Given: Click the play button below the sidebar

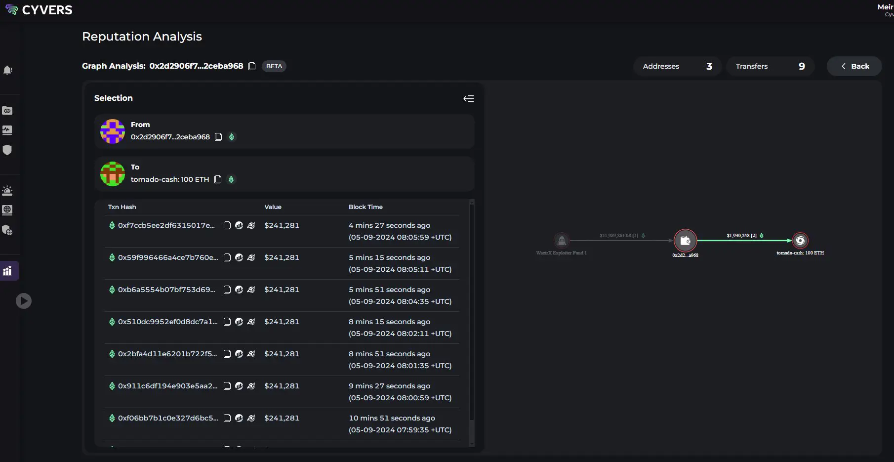Looking at the screenshot, I should click(24, 301).
